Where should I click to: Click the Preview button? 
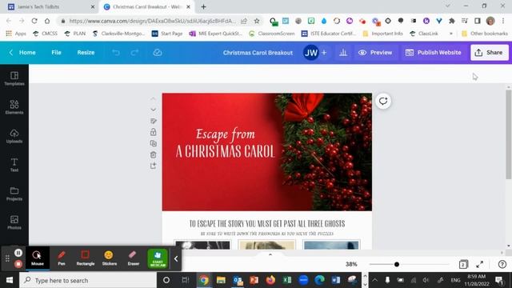coord(375,53)
